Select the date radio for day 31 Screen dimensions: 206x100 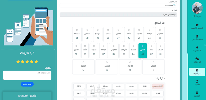click(77, 30)
